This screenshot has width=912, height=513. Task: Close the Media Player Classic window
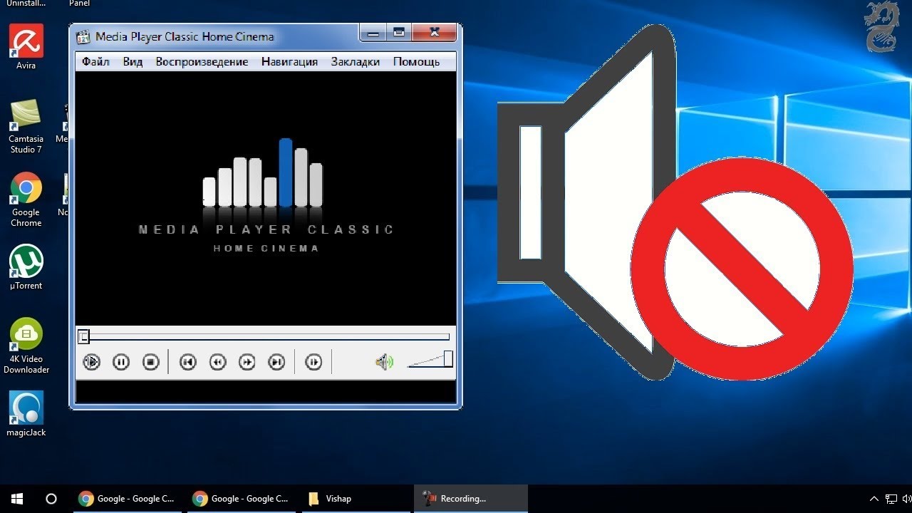click(435, 33)
